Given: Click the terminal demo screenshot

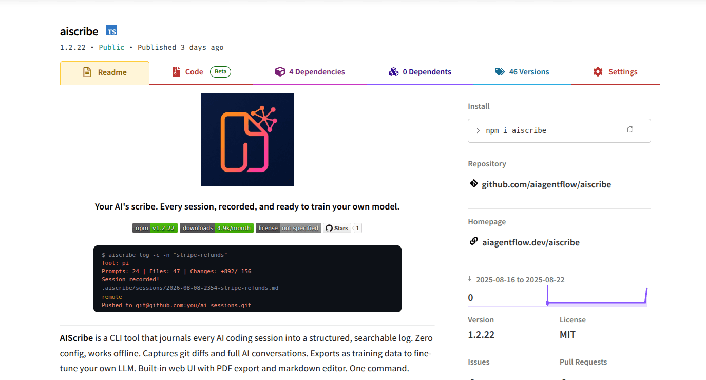Looking at the screenshot, I should (x=247, y=279).
